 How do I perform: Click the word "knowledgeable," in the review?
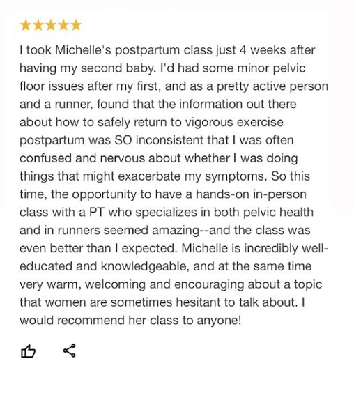(145, 266)
